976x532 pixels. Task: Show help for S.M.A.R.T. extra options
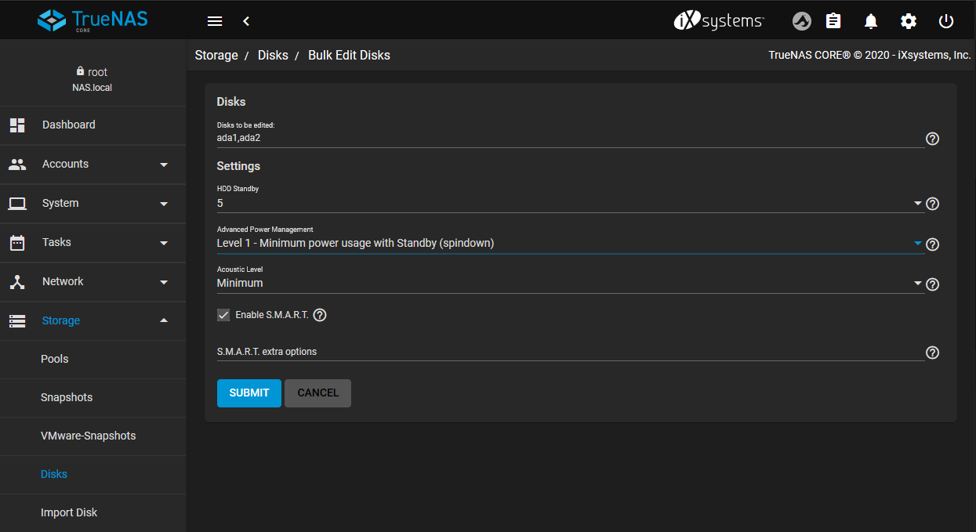point(932,353)
